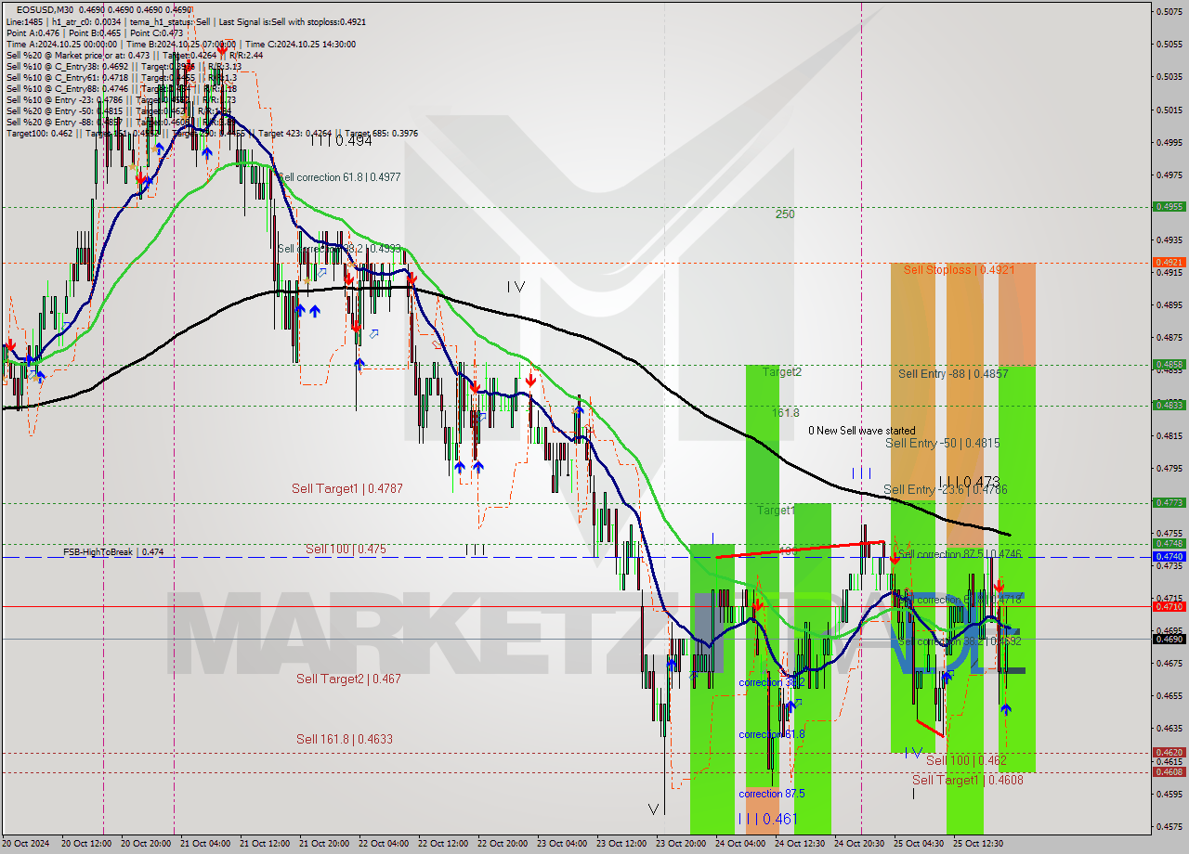This screenshot has height=854, width=1189.
Task: Click the blue up arrow under the latest candle
Action: click(x=1005, y=709)
